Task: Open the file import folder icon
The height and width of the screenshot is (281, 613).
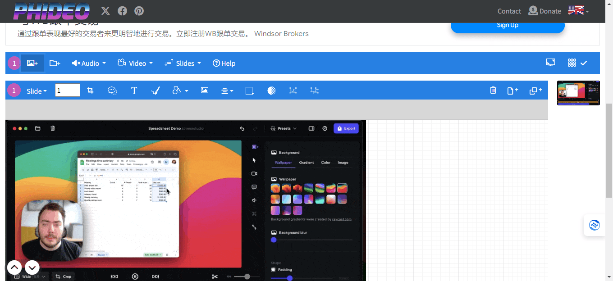Action: (x=55, y=63)
